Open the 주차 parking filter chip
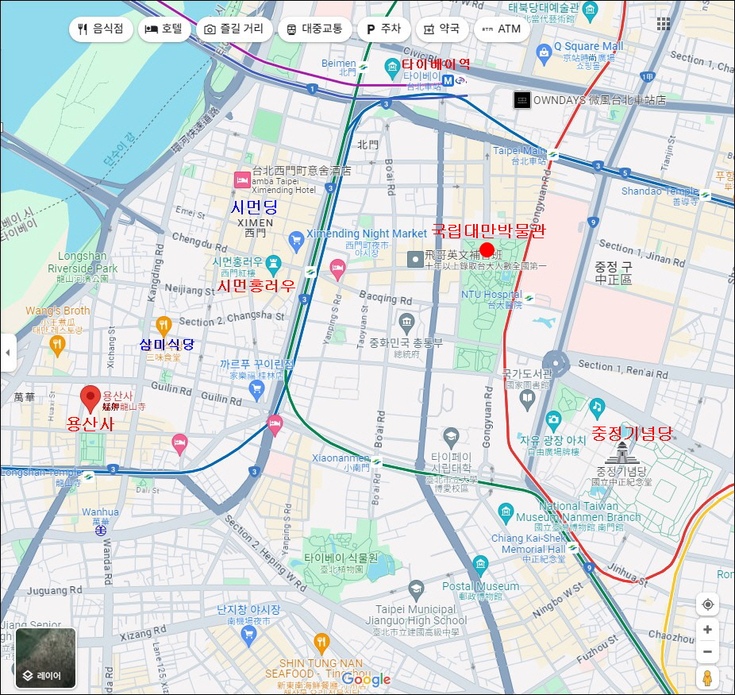 pyautogui.click(x=384, y=29)
